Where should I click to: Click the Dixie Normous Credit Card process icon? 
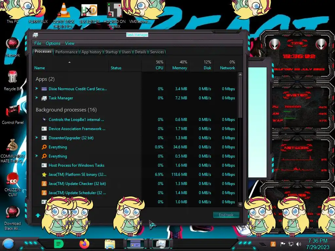[44, 89]
